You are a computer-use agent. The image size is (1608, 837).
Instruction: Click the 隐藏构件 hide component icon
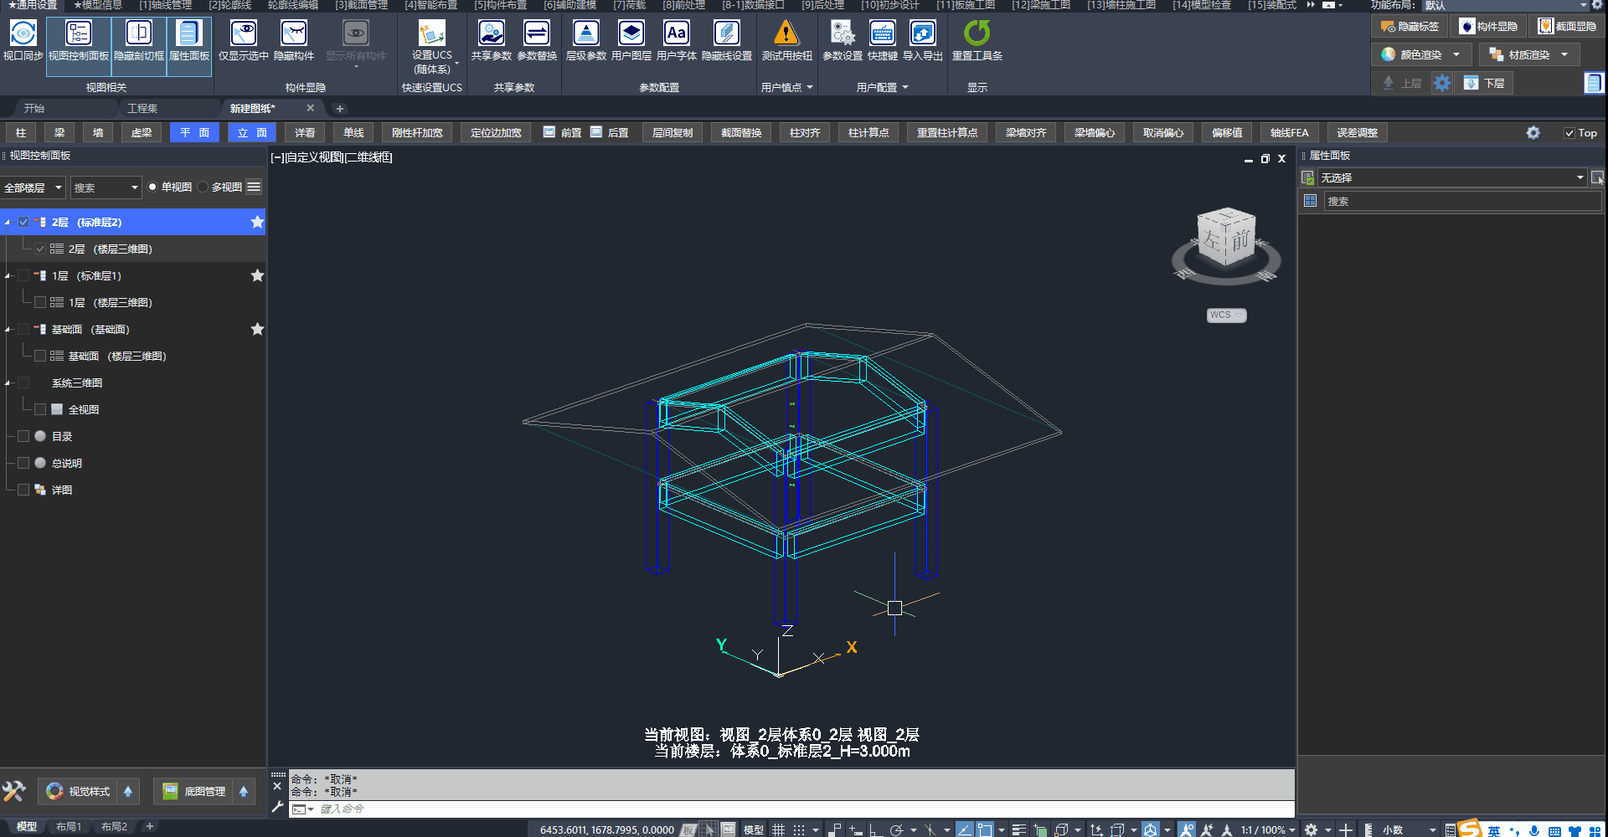pyautogui.click(x=293, y=34)
